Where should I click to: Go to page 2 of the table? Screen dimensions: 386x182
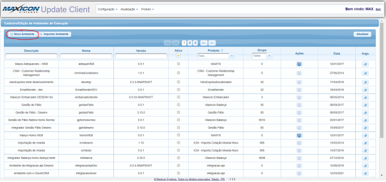190,43
